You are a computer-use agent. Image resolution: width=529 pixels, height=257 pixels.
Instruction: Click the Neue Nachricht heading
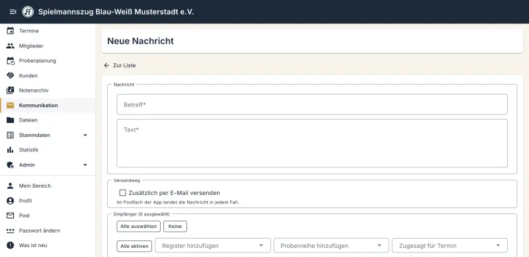point(140,41)
